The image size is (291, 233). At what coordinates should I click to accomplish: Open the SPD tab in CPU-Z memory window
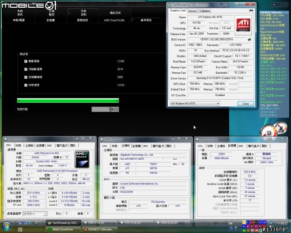(241, 146)
